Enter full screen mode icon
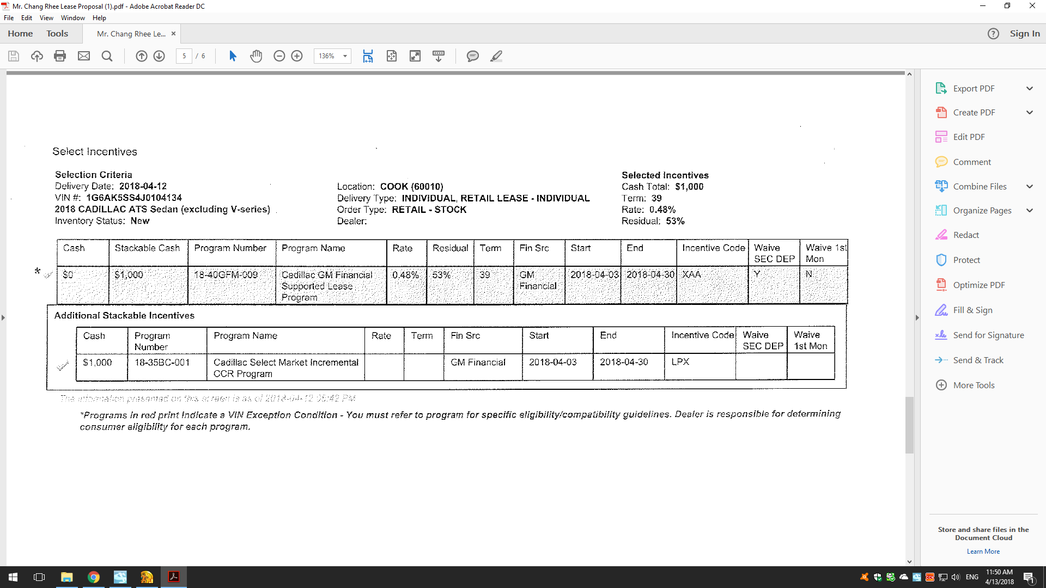The image size is (1046, 588). pos(415,56)
